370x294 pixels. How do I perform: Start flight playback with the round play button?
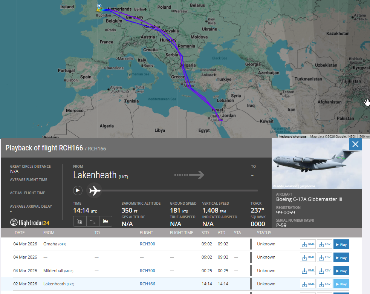[x=78, y=190]
